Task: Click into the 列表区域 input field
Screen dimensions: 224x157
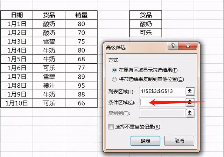Action: point(162,91)
